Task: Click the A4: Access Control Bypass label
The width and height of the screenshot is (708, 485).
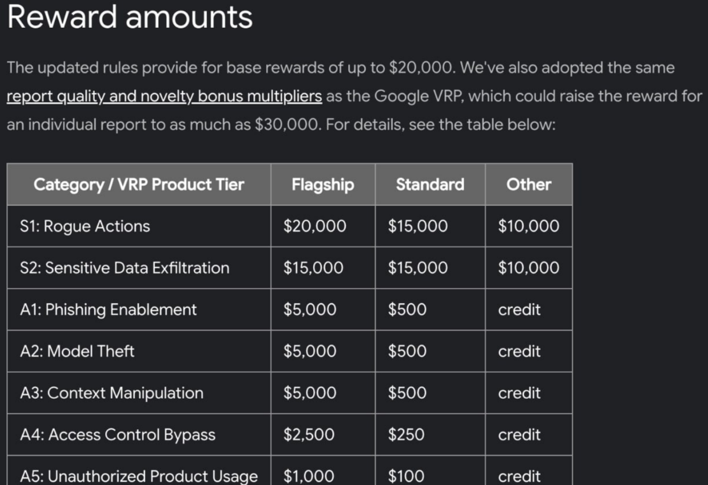Action: (x=118, y=435)
